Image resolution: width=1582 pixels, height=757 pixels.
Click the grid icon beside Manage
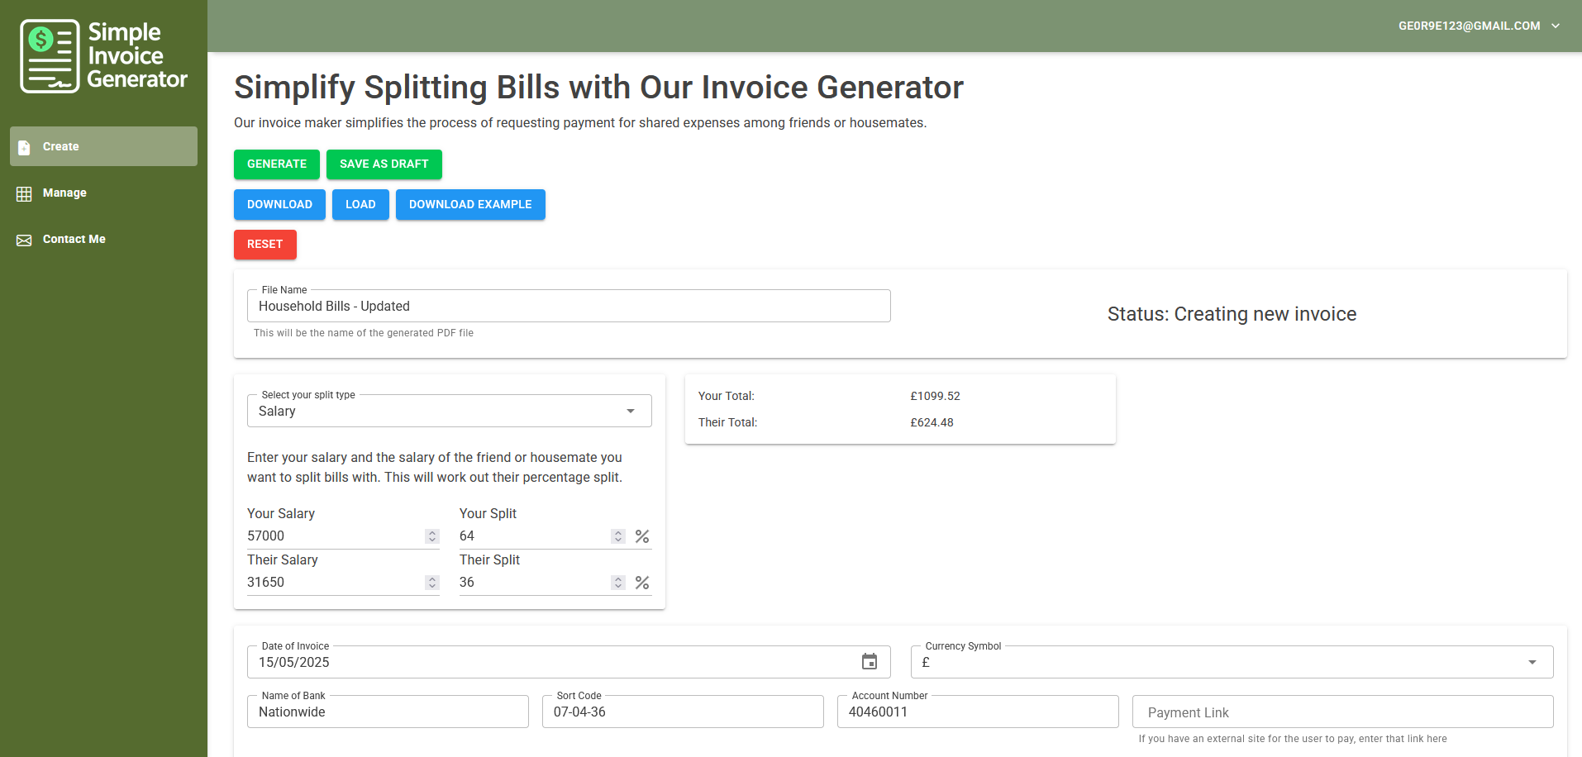pos(24,193)
